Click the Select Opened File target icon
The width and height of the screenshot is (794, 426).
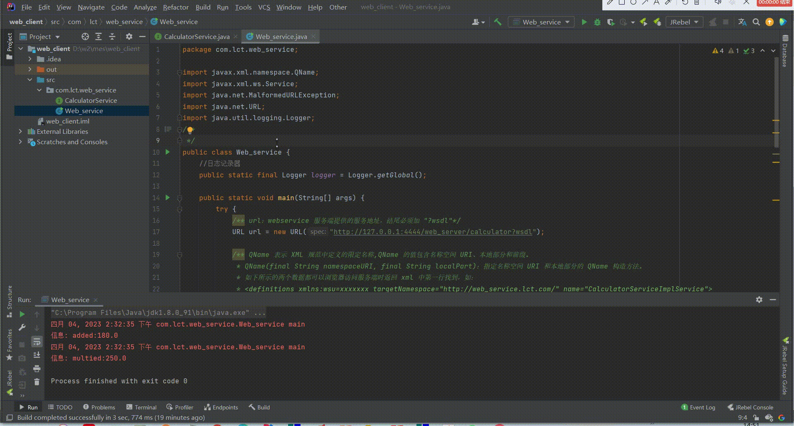[x=85, y=36]
